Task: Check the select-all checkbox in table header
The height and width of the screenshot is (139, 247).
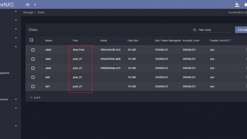Action: 31,40
